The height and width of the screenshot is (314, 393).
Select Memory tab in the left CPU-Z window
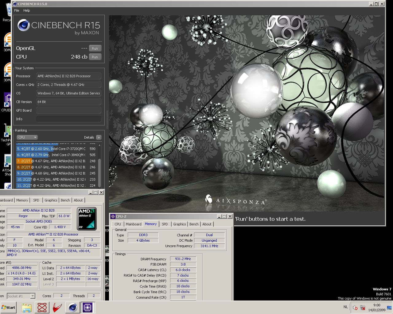pyautogui.click(x=22, y=200)
